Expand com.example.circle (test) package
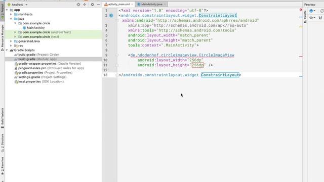 (15, 37)
